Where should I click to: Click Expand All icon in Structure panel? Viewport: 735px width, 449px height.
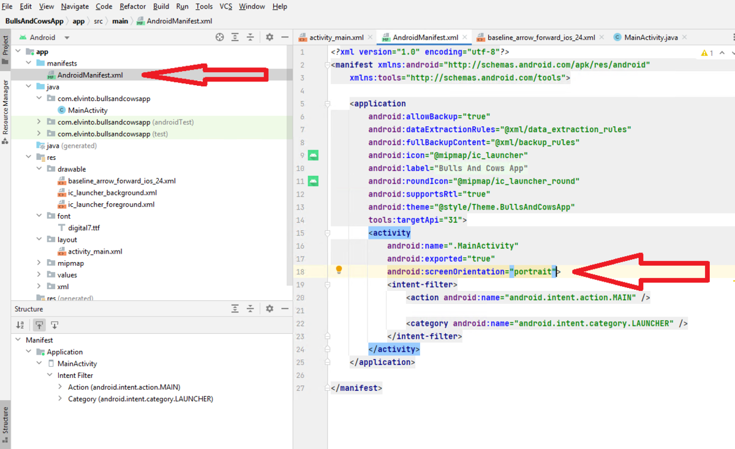pos(235,309)
